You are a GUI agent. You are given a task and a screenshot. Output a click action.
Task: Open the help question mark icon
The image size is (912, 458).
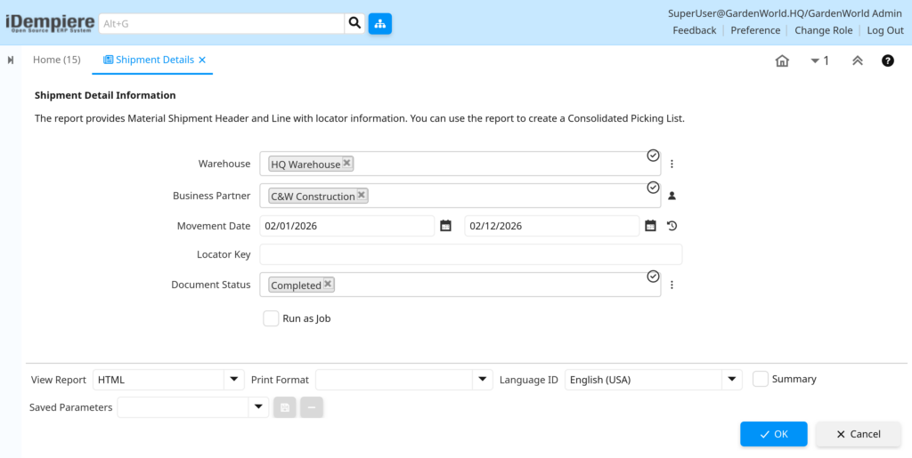pyautogui.click(x=888, y=60)
